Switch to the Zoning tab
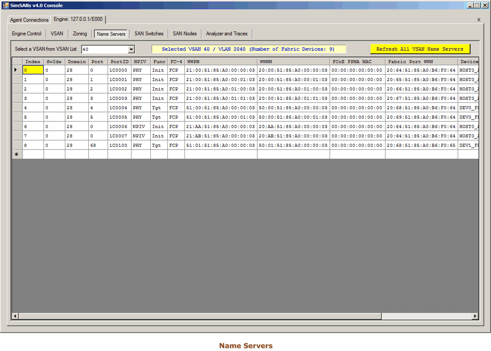 [80, 34]
